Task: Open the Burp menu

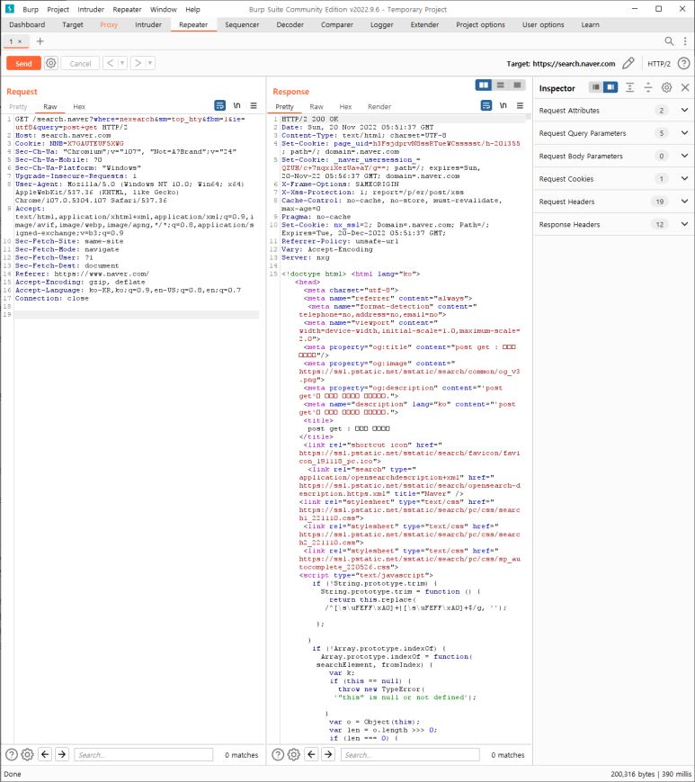Action: click(x=31, y=10)
